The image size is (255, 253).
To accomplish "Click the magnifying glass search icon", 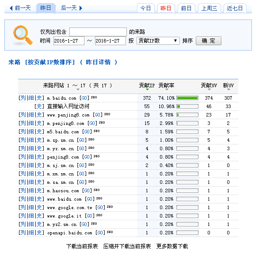I will (23, 35).
